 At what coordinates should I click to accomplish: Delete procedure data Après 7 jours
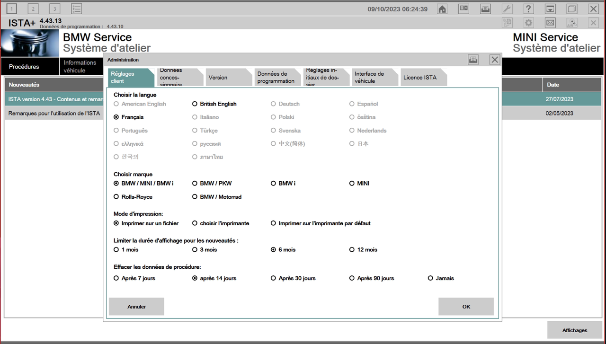point(134,278)
